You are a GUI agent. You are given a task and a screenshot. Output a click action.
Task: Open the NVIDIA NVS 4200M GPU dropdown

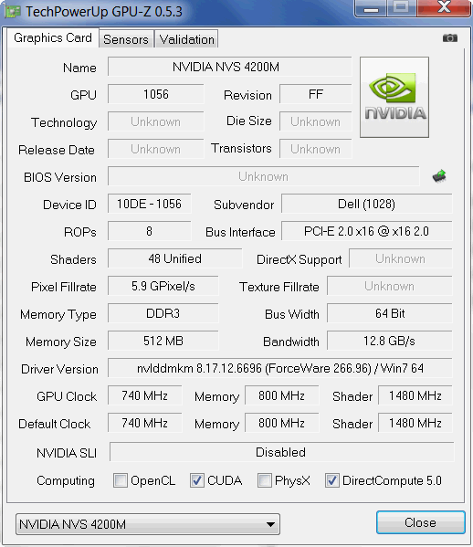148,524
